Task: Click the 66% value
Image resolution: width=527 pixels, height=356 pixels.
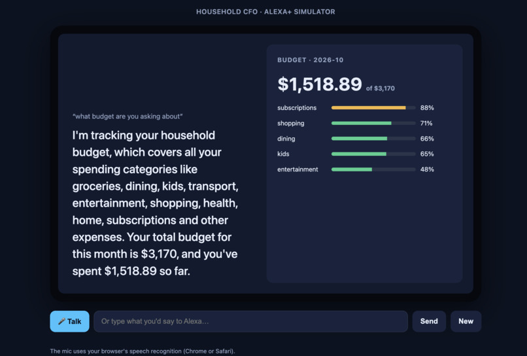Action: 427,139
